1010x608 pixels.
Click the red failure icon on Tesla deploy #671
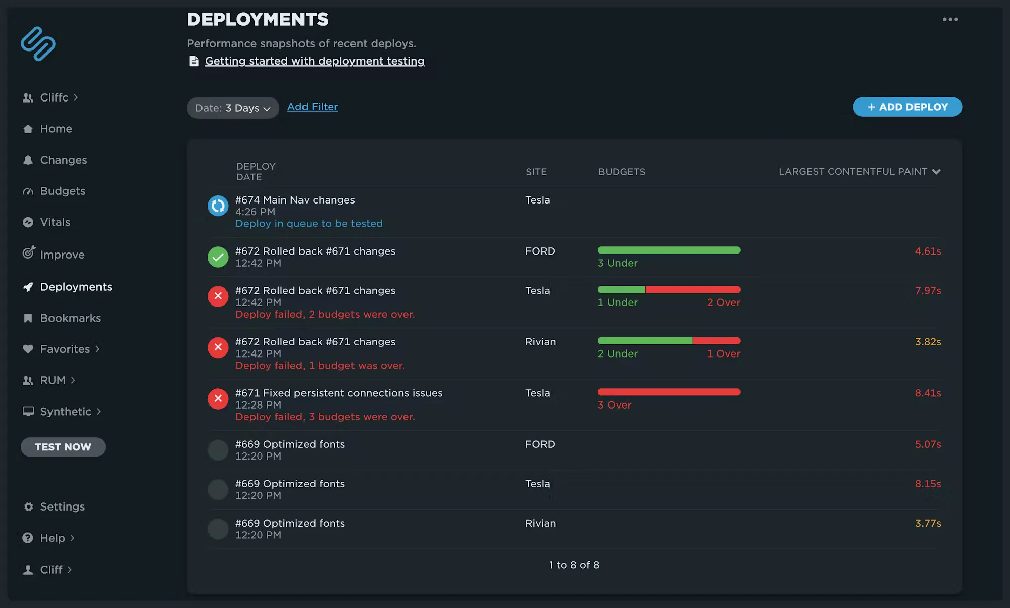(x=218, y=398)
